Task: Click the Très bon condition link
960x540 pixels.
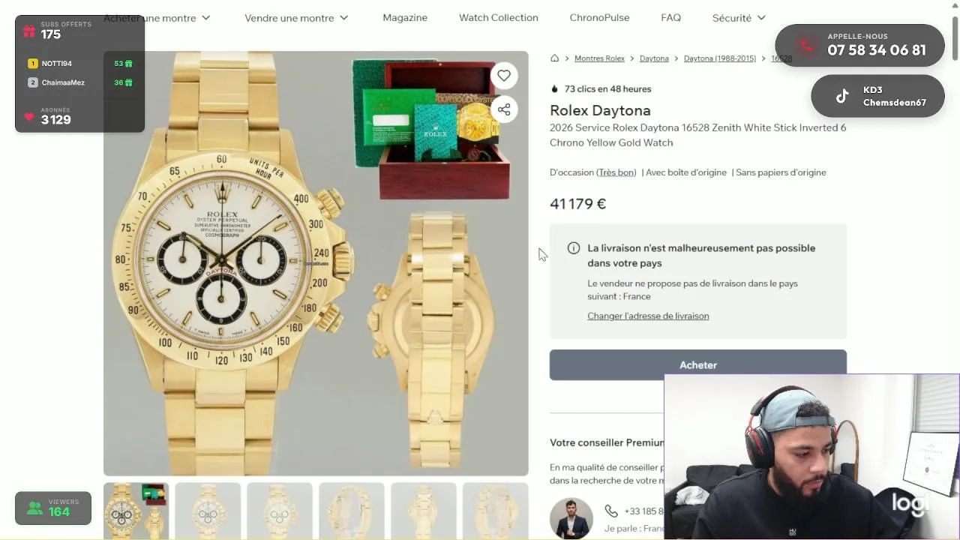Action: coord(616,172)
